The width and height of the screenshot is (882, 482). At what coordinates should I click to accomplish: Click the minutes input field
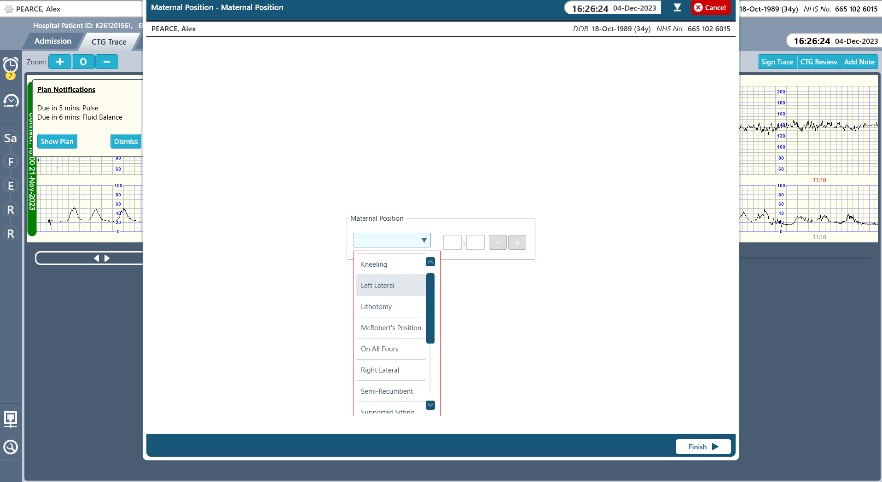[x=476, y=242]
